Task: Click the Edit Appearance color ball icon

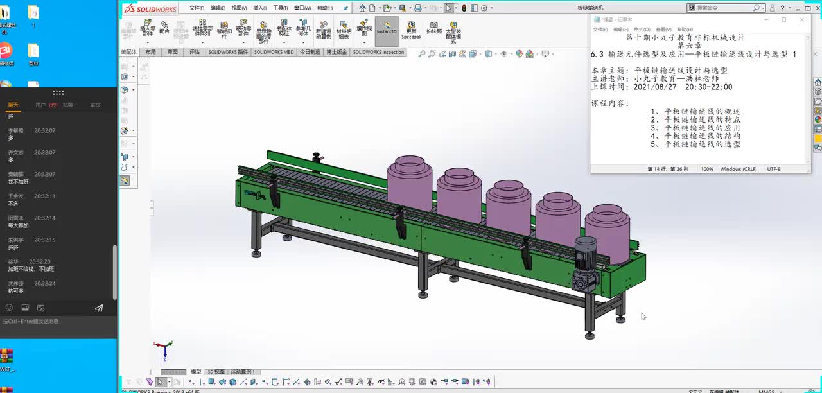Action: click(520, 55)
